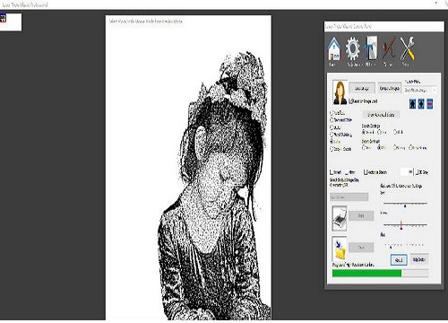Image resolution: width=448 pixels, height=323 pixels.
Task: Click the greyed button next to printer icon
Action: 361,215
